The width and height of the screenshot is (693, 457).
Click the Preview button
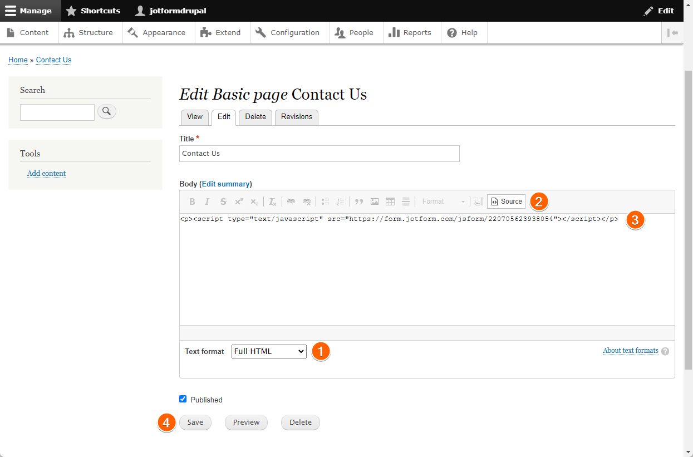[246, 422]
